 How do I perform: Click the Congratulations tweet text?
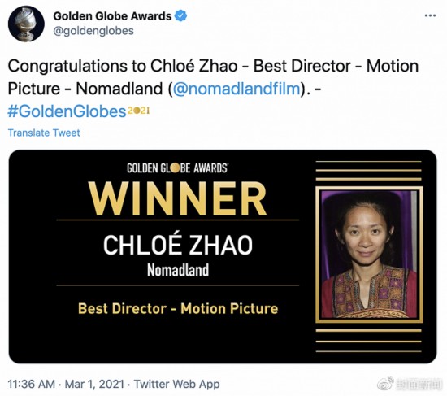[x=213, y=77]
